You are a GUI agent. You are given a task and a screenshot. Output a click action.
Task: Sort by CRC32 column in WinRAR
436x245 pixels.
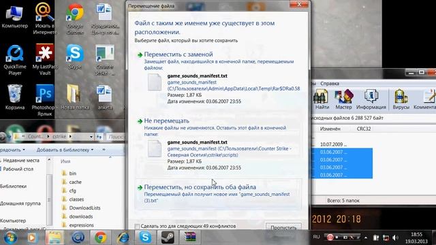click(364, 129)
